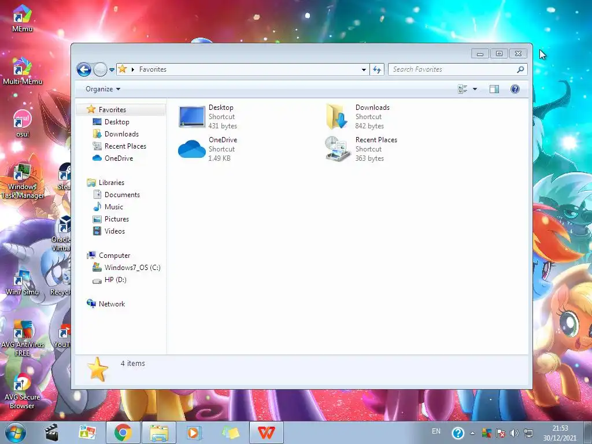Click the '4 items' status text

[132, 364]
